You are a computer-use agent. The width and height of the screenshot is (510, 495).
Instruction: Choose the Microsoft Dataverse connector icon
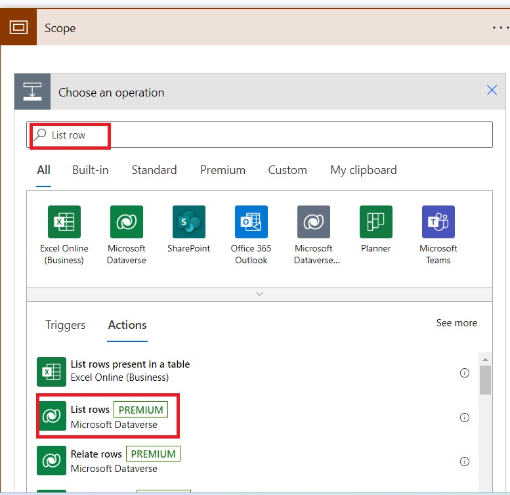(126, 222)
